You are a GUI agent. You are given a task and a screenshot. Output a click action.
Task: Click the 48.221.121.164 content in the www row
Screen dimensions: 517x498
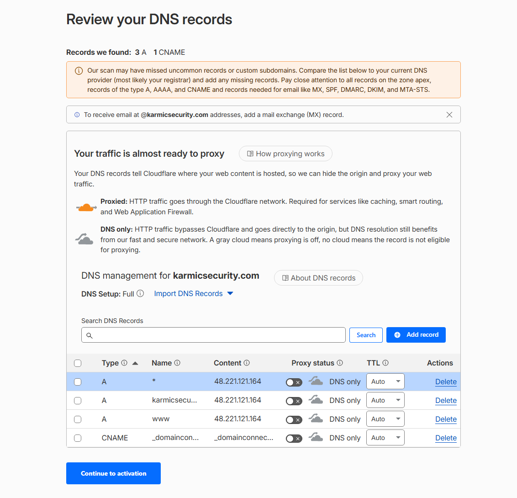coord(238,419)
